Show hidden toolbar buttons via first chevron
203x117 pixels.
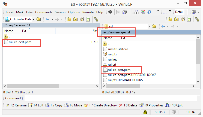157,11
